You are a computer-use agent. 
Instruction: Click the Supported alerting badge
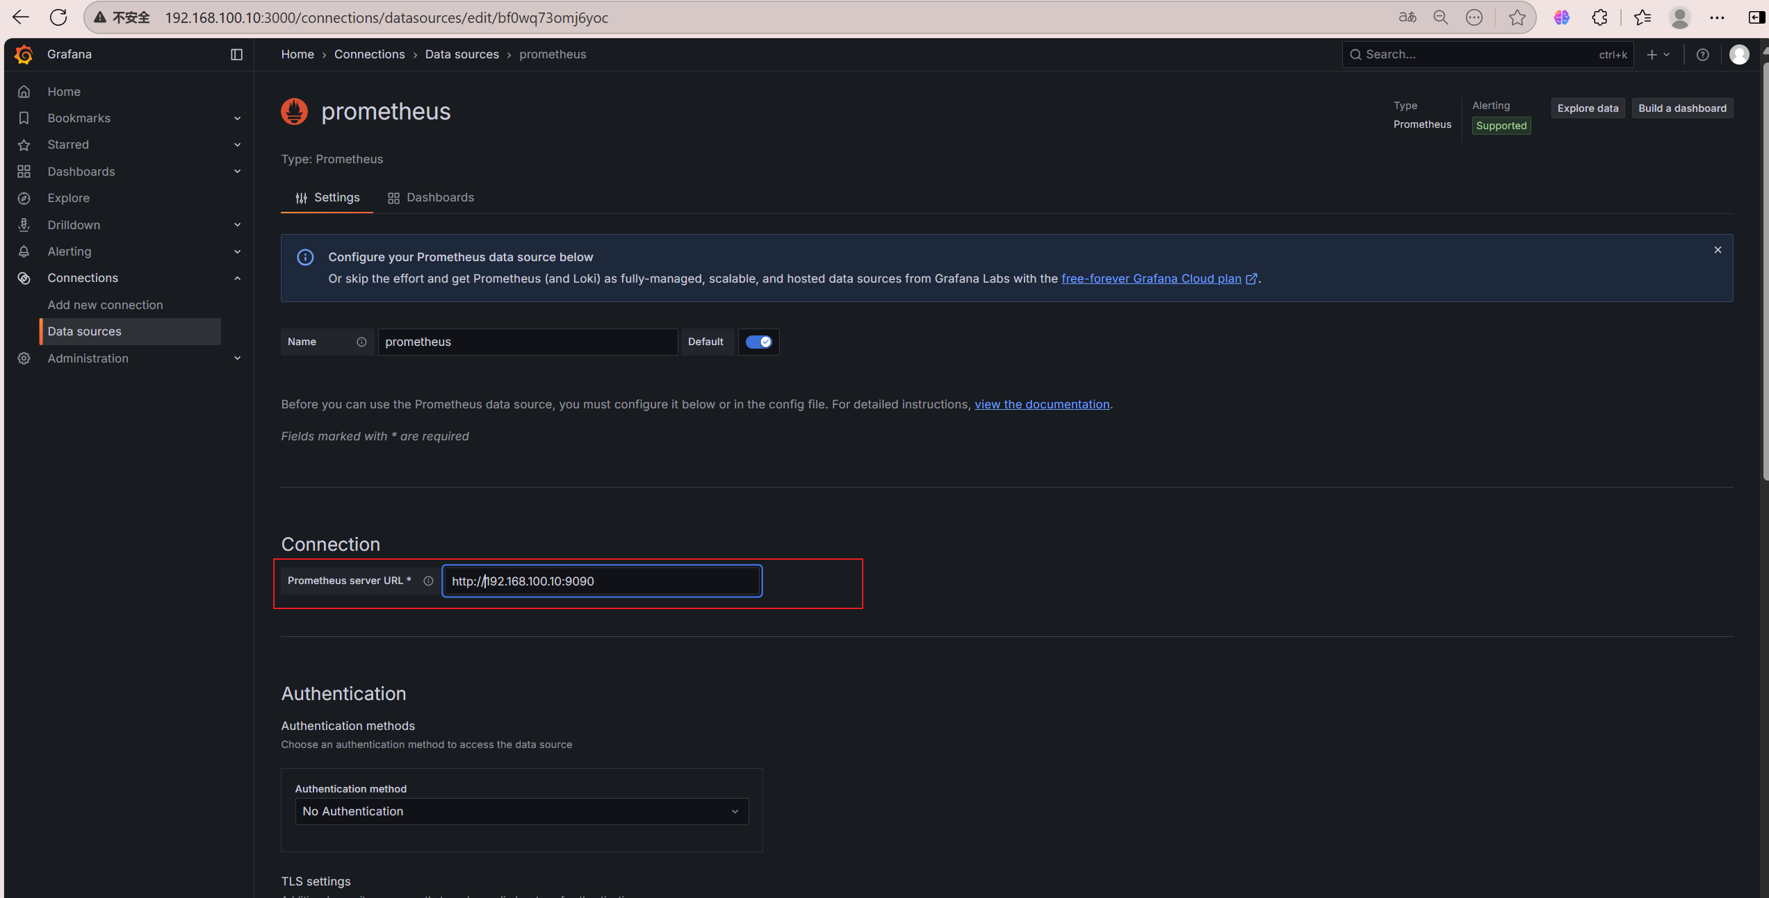1501,126
